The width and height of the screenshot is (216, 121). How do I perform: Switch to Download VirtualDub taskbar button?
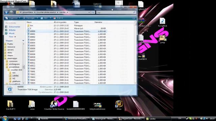[77, 119]
